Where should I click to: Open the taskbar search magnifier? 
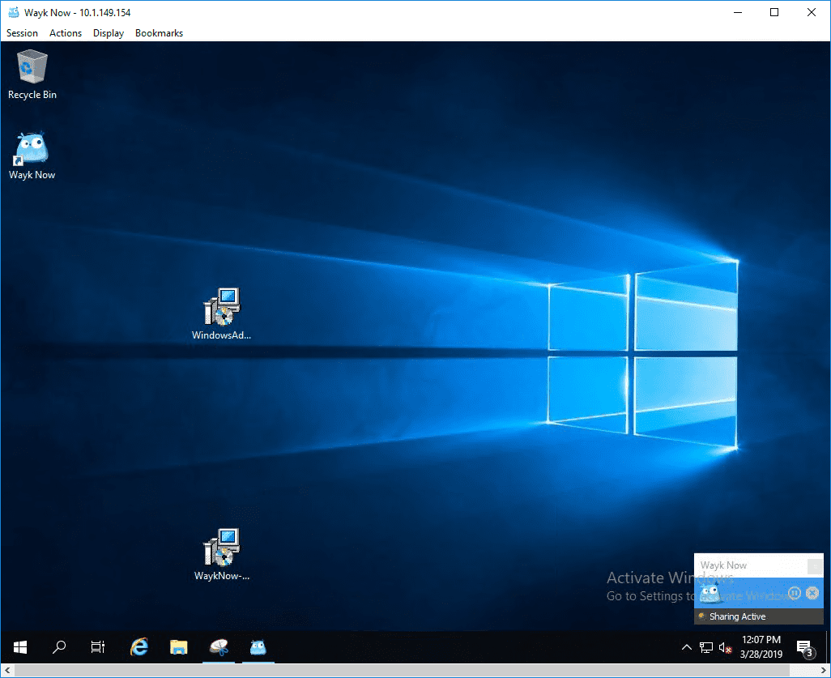pyautogui.click(x=59, y=646)
